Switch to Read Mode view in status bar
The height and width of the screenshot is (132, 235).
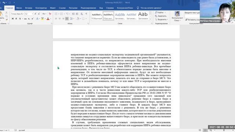(200, 130)
